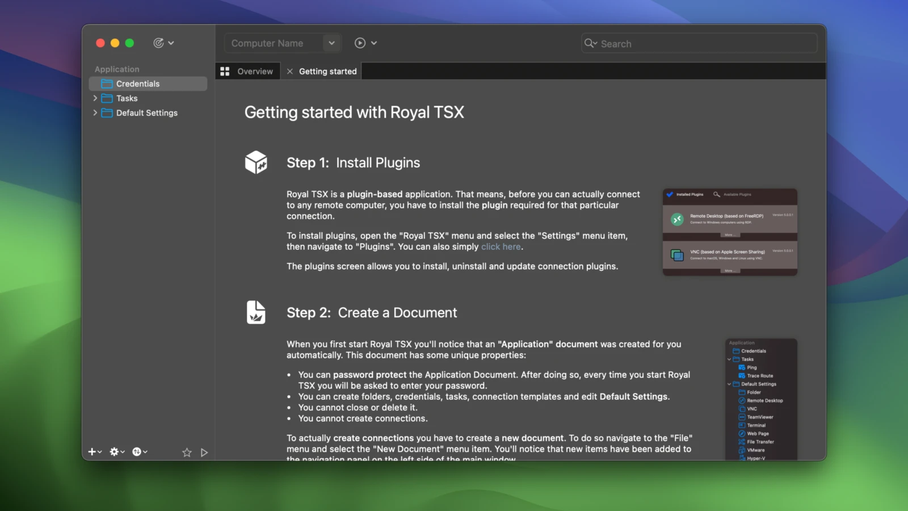
Task: Open the Computer Name dropdown
Action: [x=332, y=43]
